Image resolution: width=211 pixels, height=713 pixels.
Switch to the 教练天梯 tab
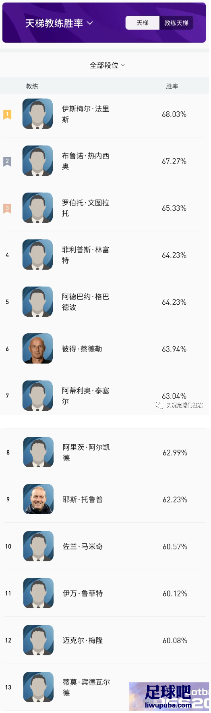[x=176, y=23]
